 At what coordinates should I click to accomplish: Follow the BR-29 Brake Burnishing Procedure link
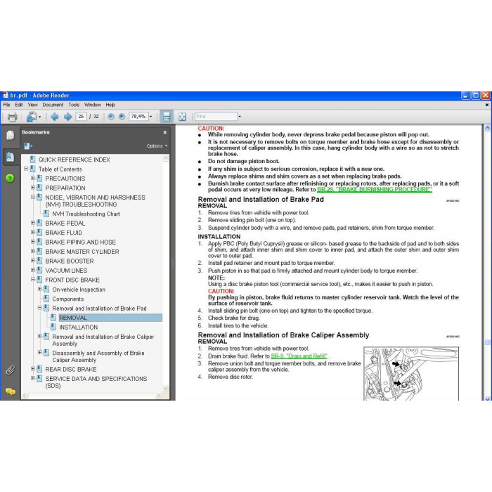click(x=375, y=190)
